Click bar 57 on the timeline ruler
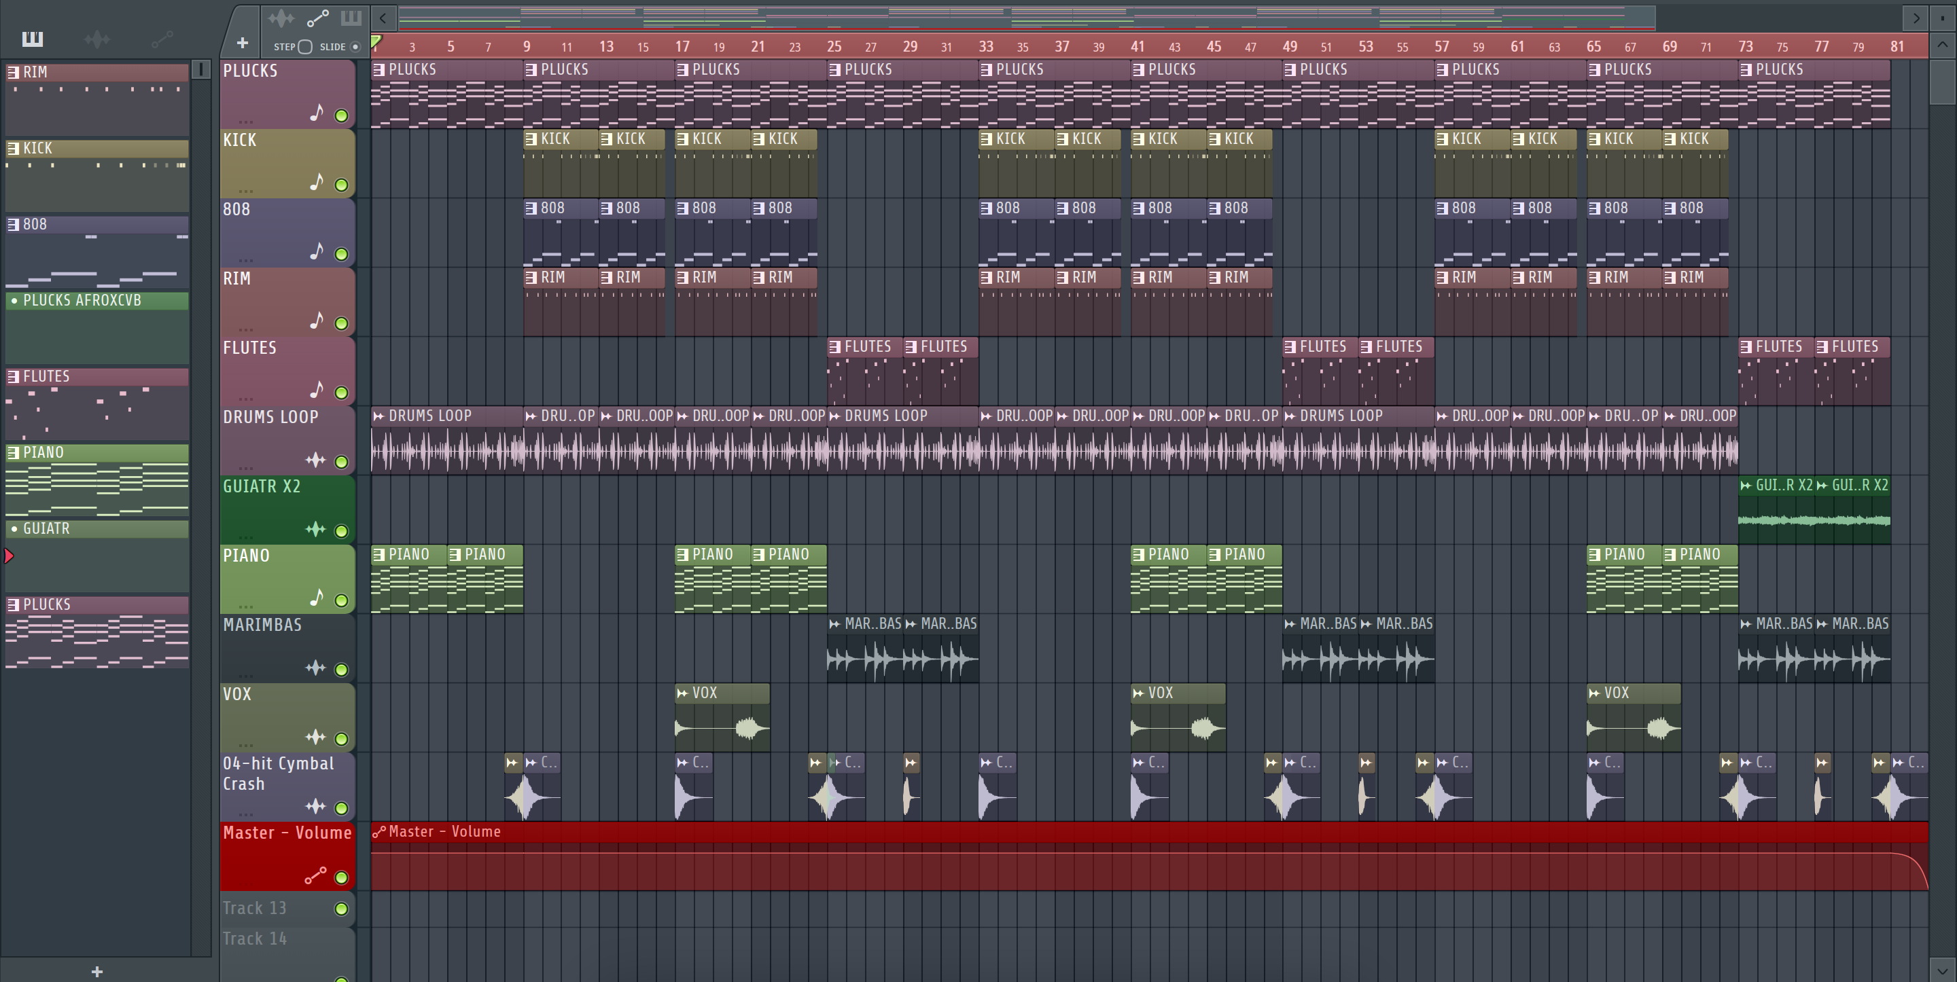1957x982 pixels. click(x=1441, y=46)
